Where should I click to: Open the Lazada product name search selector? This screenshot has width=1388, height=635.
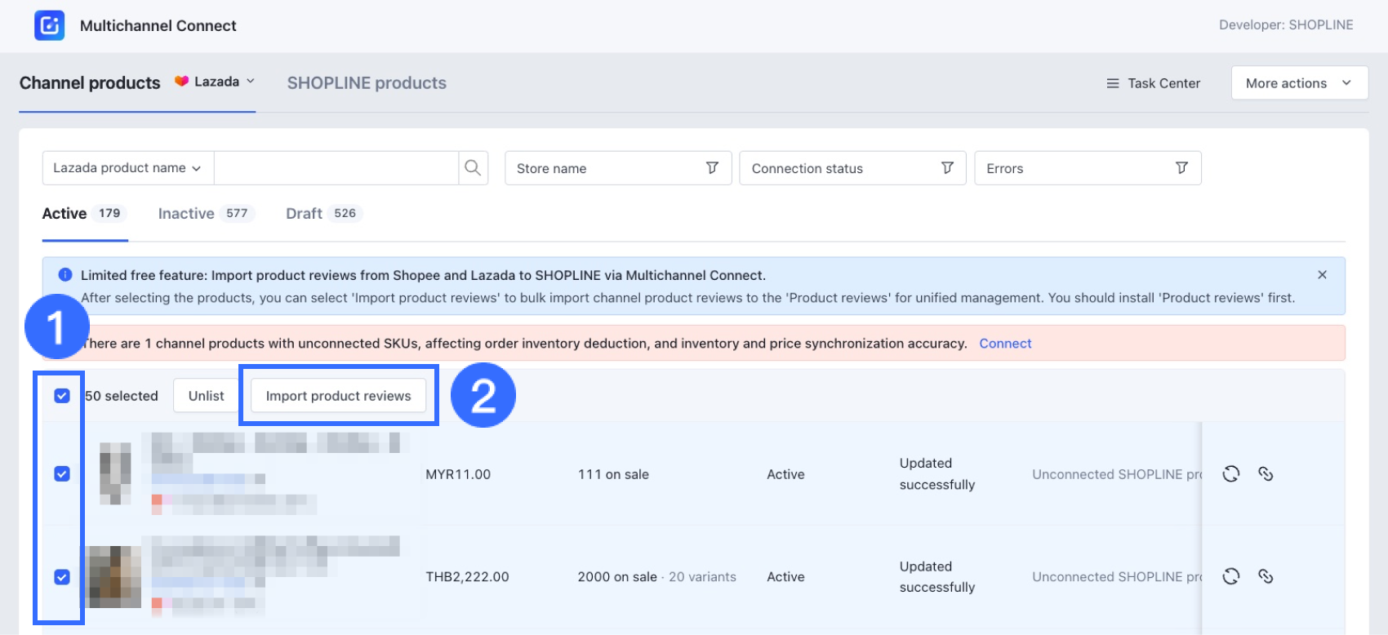click(127, 168)
